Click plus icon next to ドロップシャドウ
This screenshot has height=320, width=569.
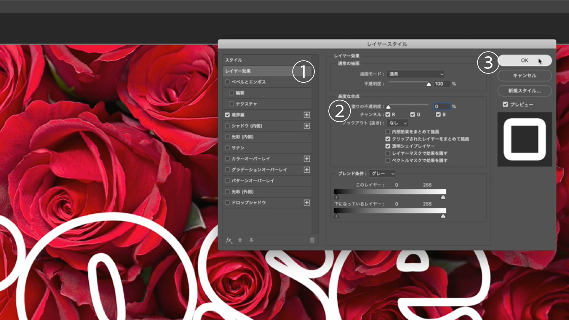[307, 203]
